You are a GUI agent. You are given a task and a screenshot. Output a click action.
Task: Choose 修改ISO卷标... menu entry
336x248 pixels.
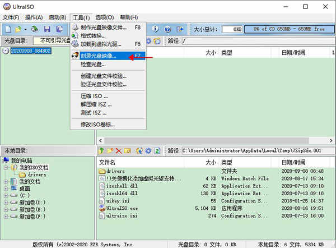108,125
